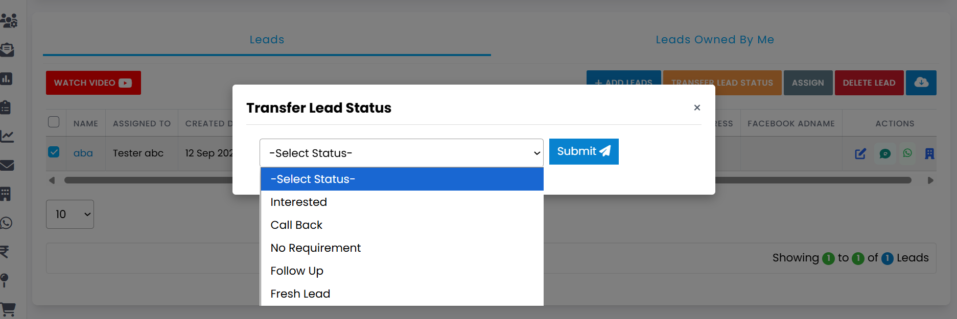Image resolution: width=957 pixels, height=319 pixels.
Task: Switch to Leads Owned By Me tab
Action: (714, 40)
